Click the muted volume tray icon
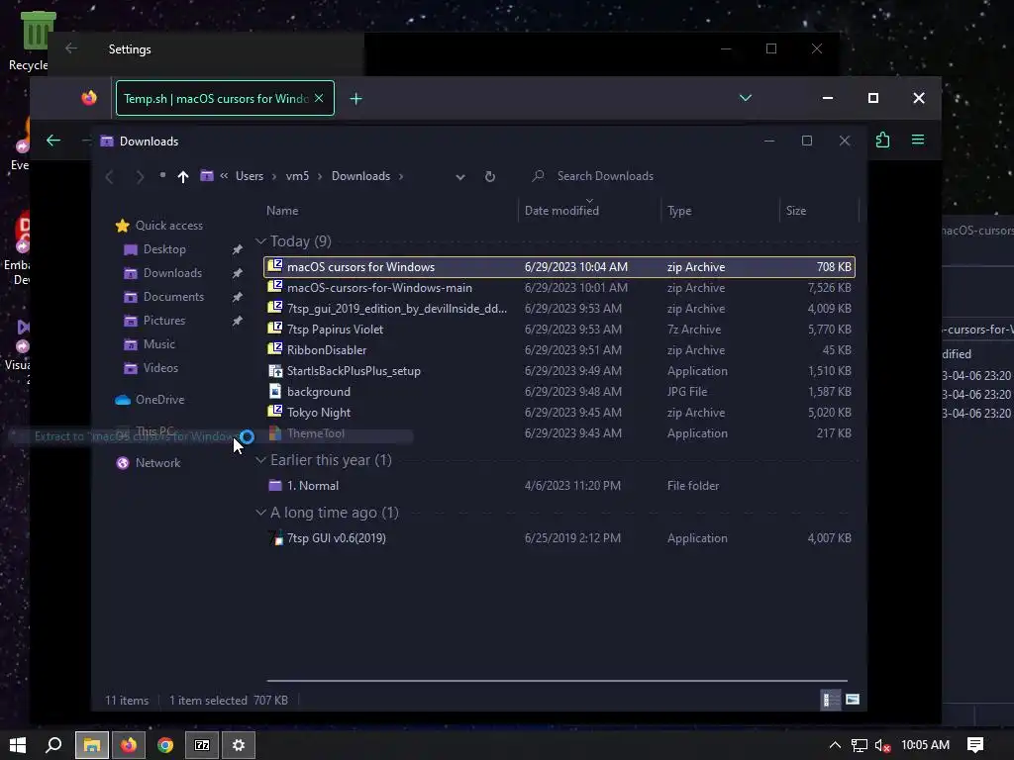This screenshot has height=760, width=1014. coord(882,746)
